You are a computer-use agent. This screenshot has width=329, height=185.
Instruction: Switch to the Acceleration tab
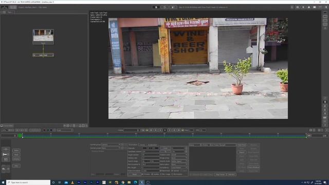coord(153,145)
